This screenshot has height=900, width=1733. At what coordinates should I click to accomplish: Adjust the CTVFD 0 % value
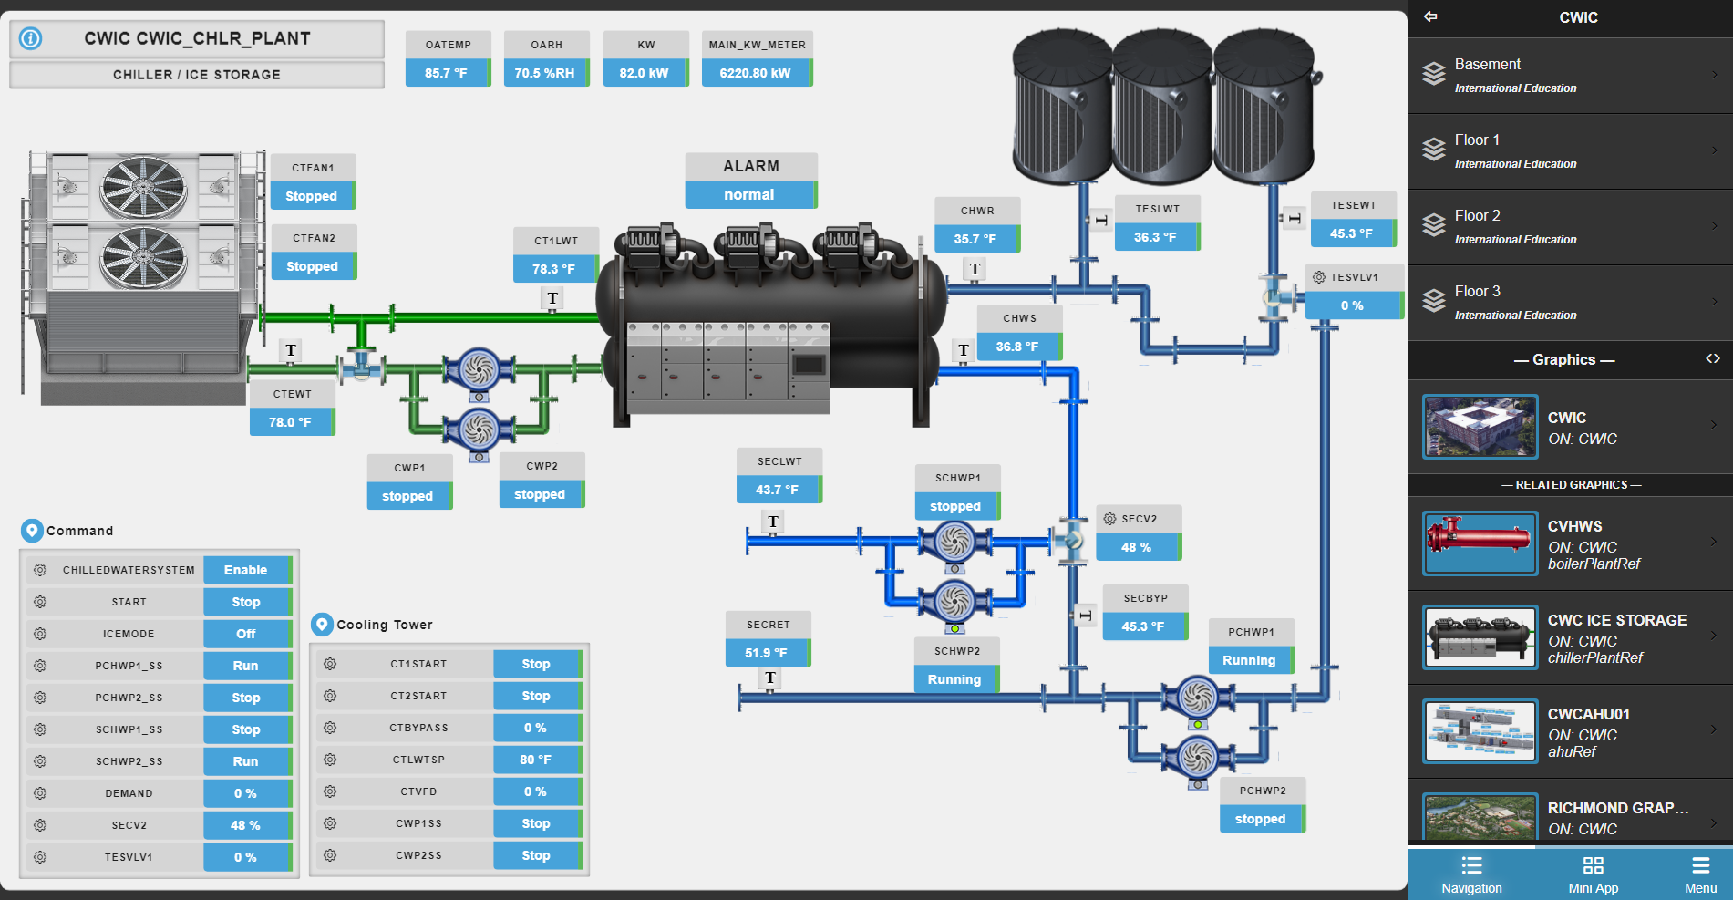pyautogui.click(x=537, y=791)
